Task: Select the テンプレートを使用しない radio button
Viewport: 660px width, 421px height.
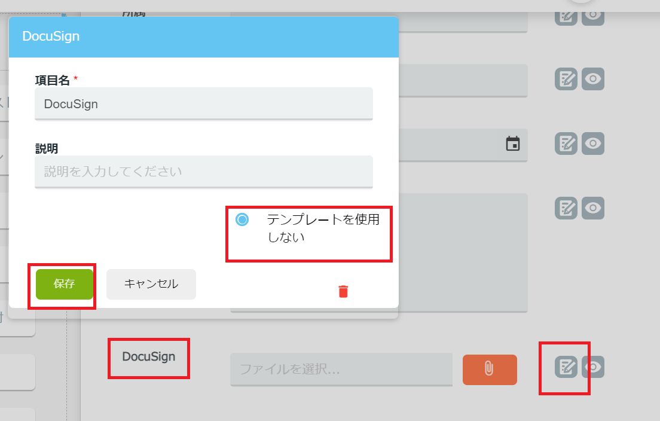Action: point(242,219)
